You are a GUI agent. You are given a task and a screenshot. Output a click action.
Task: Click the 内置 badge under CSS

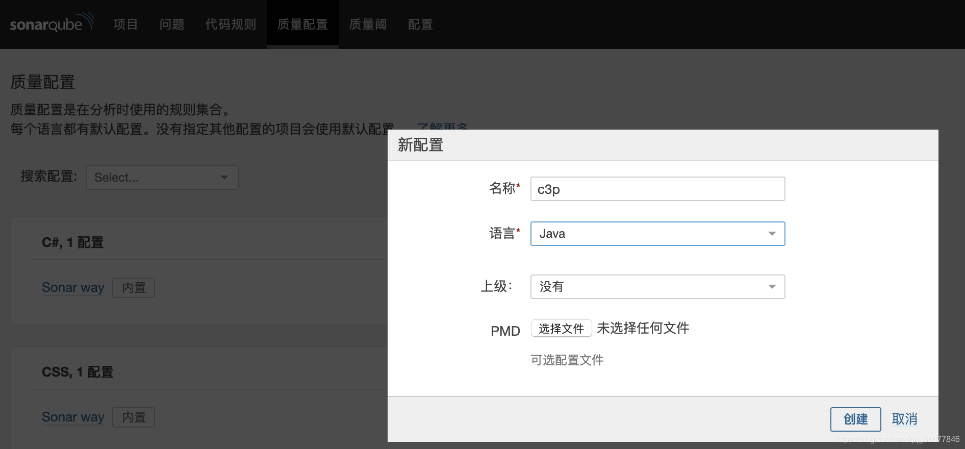point(134,417)
